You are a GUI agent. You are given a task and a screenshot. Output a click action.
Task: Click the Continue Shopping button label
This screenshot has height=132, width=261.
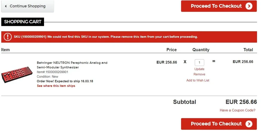tap(27, 6)
